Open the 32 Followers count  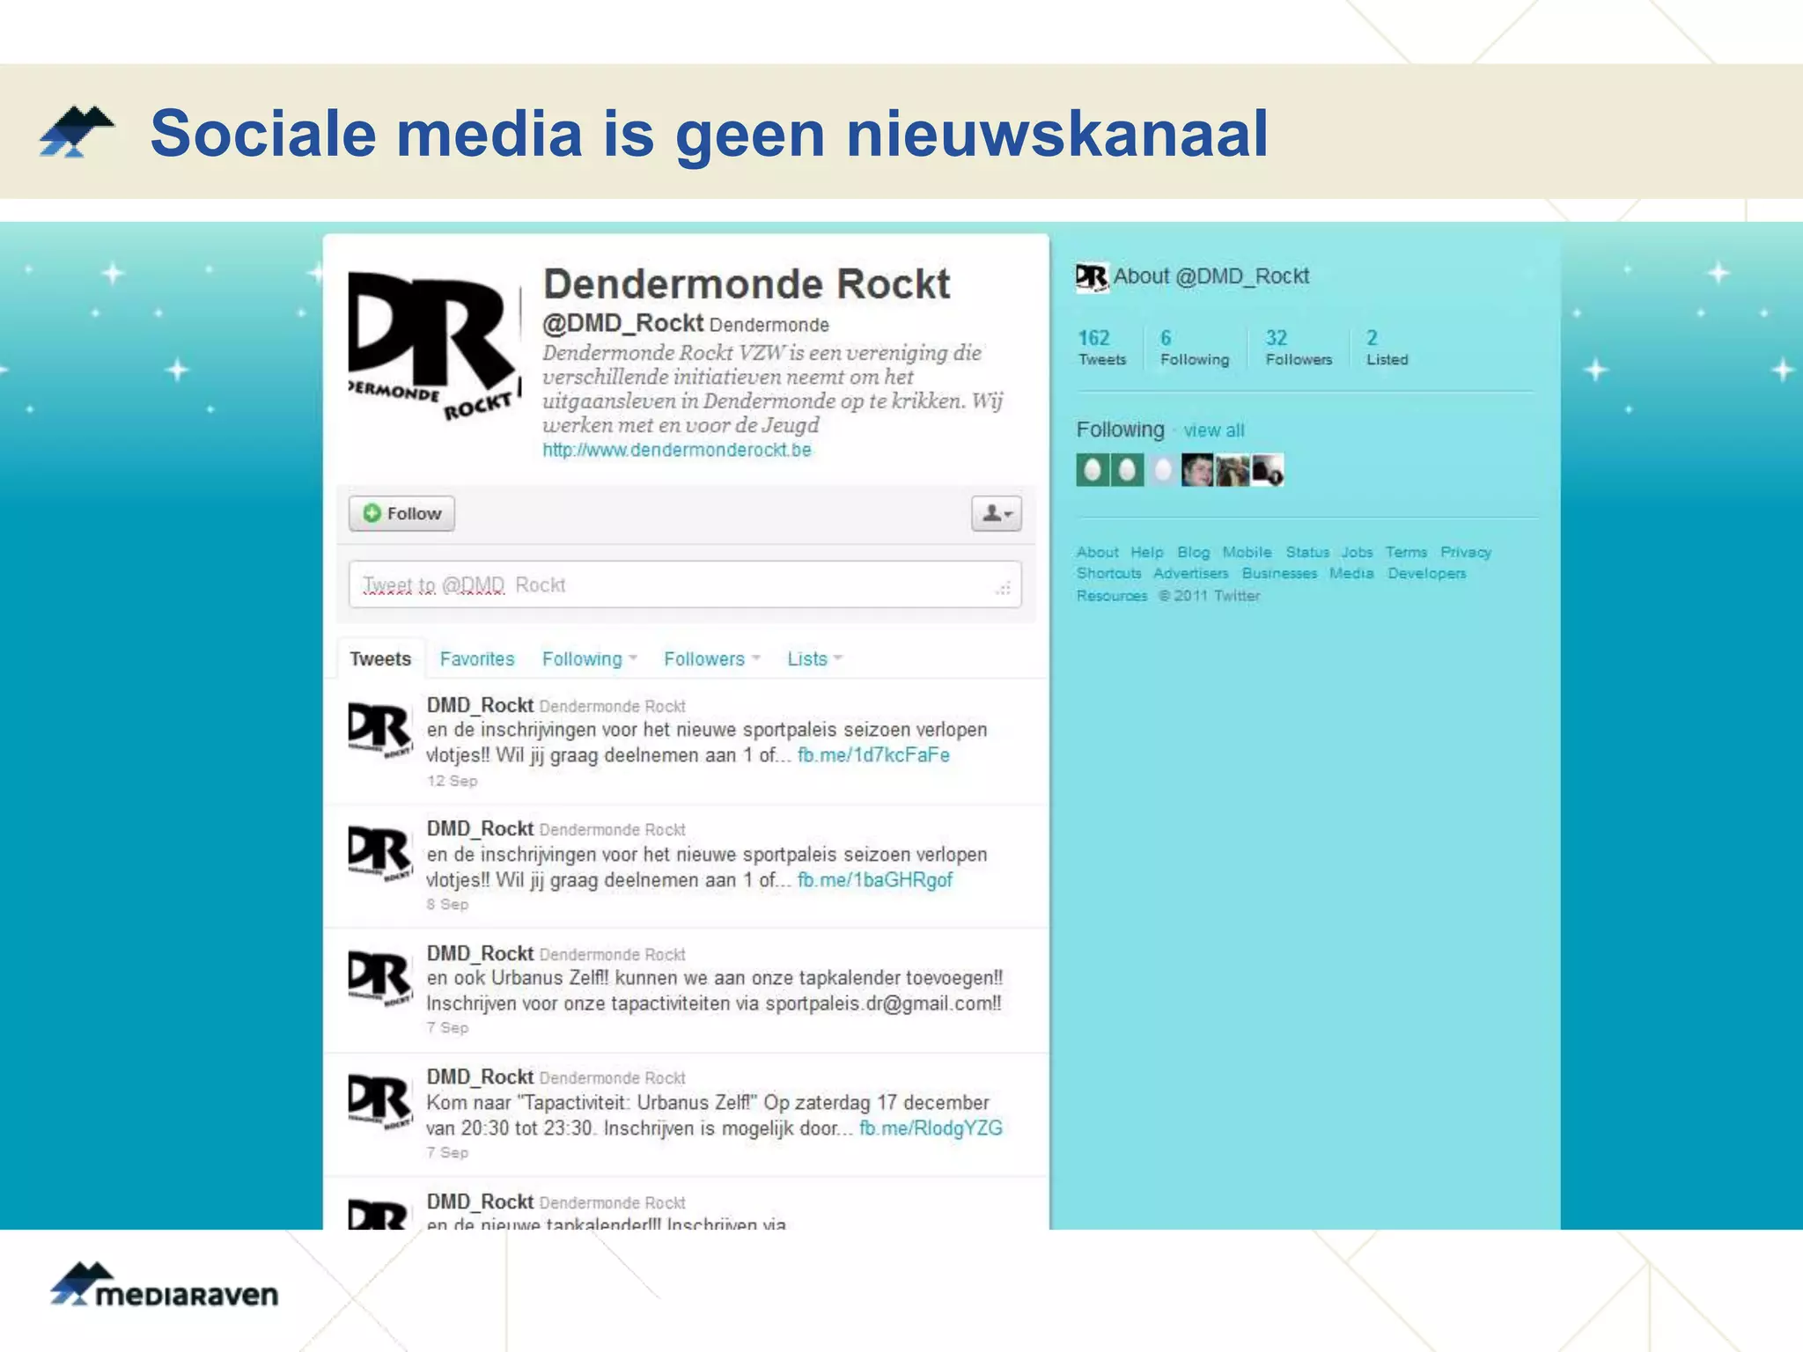[1299, 348]
